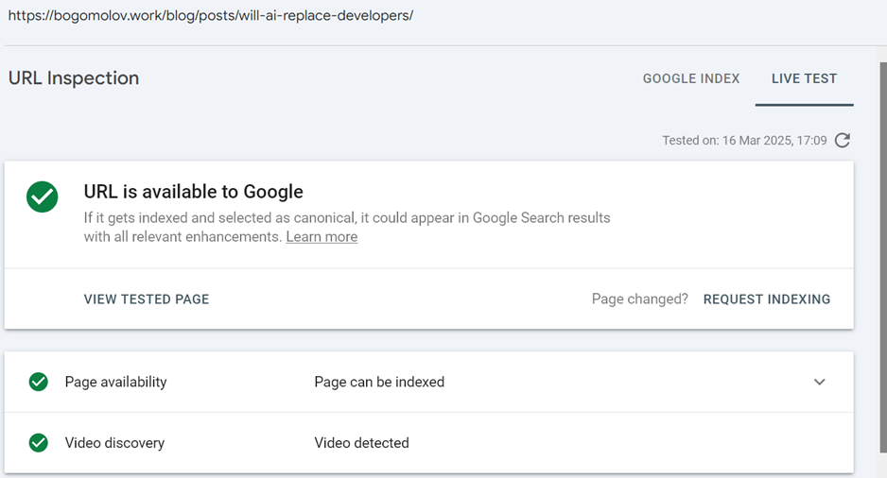Image resolution: width=887 pixels, height=478 pixels.
Task: Click the inspected URL at the top
Action: coord(210,16)
